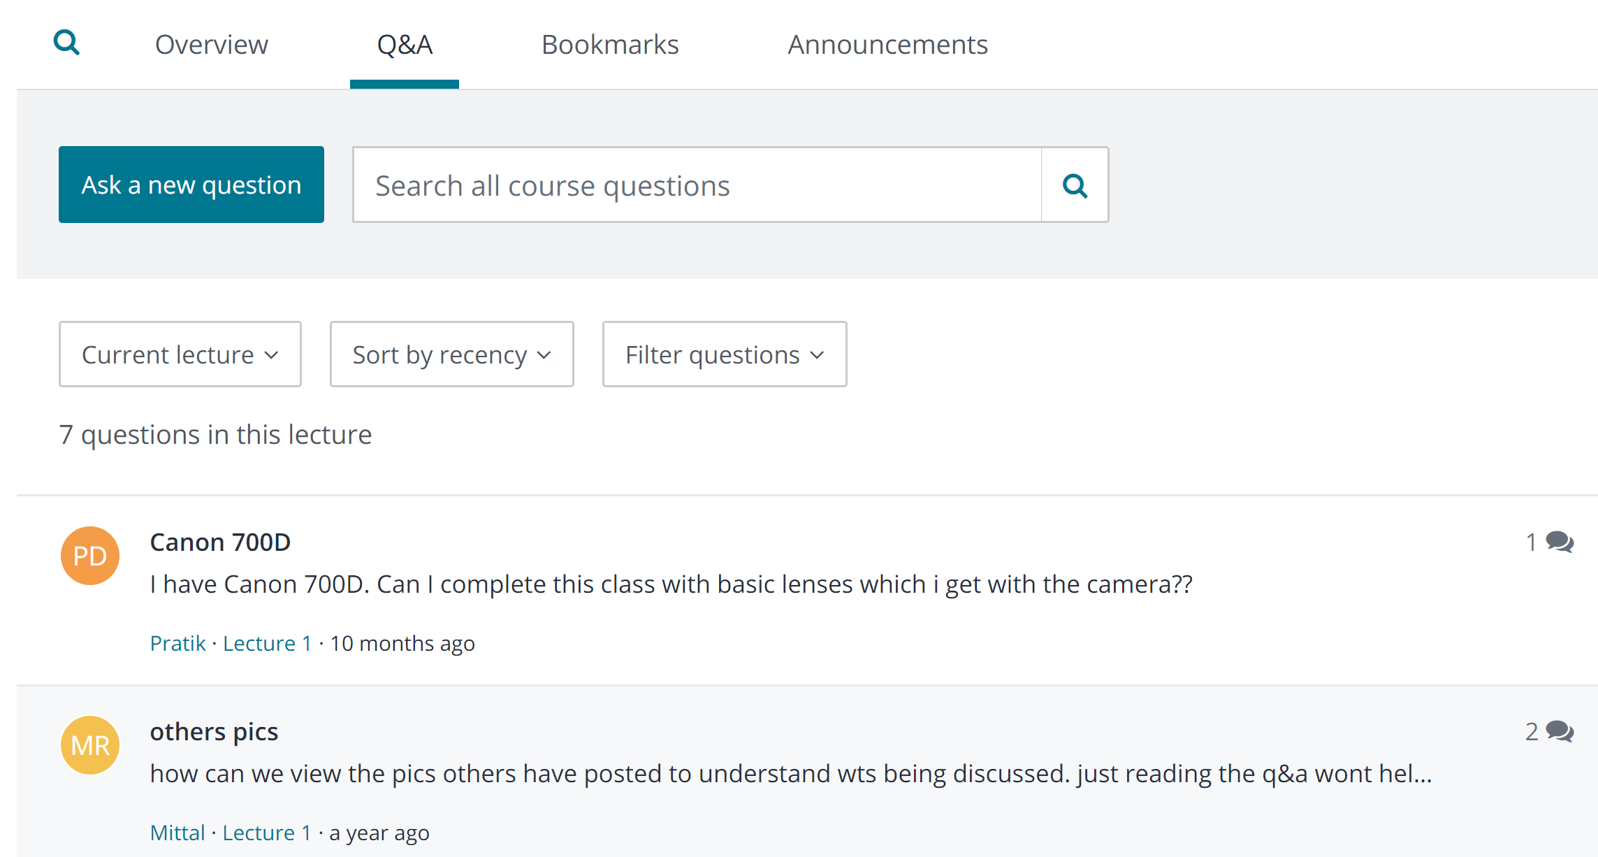This screenshot has height=857, width=1598.
Task: Open the Canon 700D question title
Action: point(220,542)
